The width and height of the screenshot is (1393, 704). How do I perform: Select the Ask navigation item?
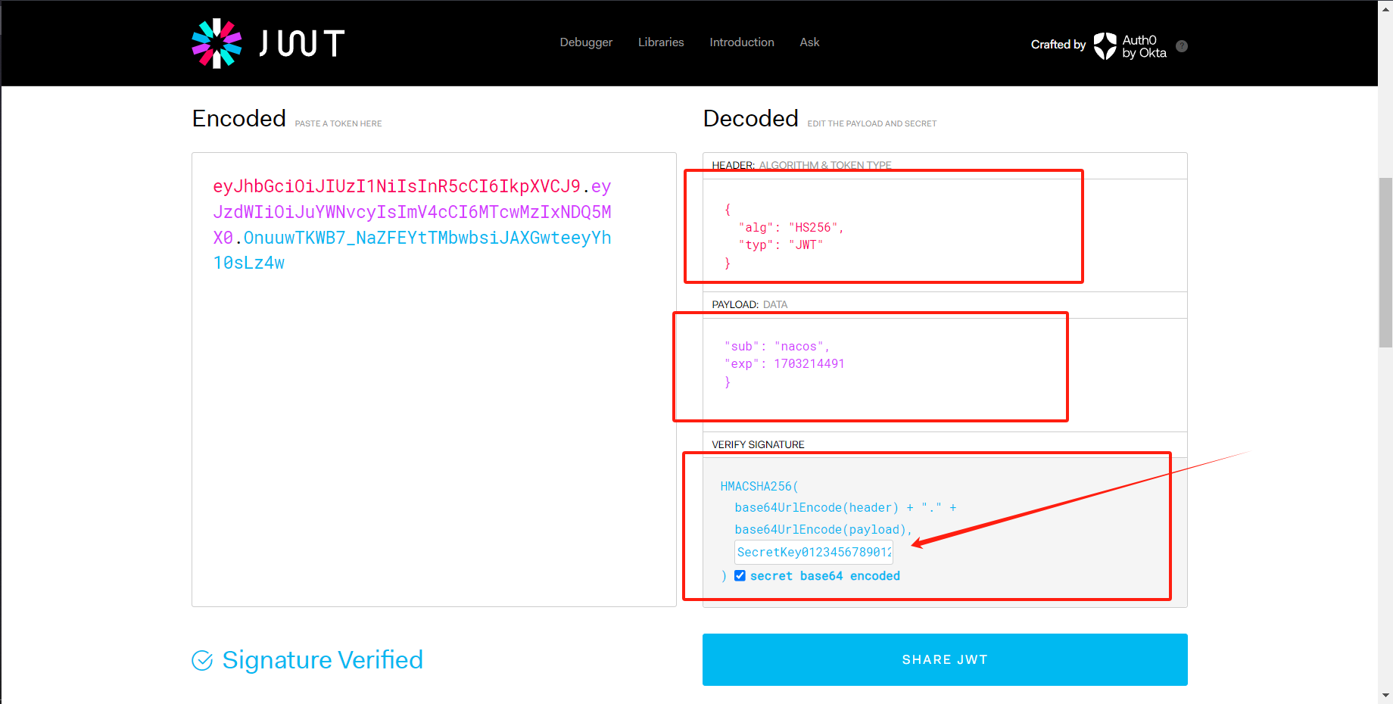pos(809,42)
